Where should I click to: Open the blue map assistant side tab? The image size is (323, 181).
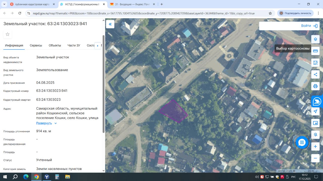(317, 102)
